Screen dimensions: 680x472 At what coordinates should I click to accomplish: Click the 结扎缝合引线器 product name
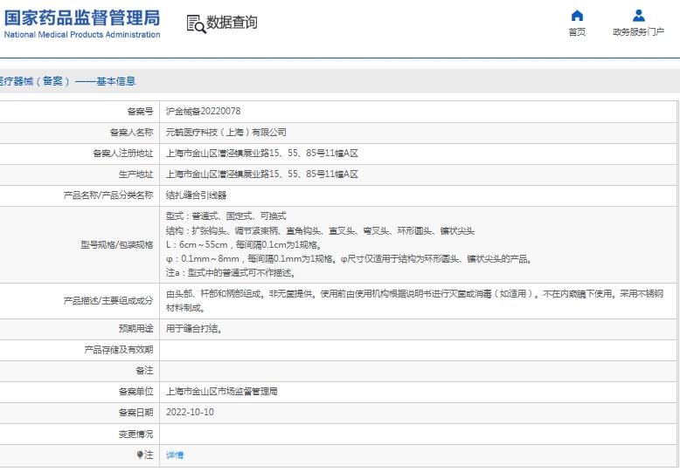(196, 195)
